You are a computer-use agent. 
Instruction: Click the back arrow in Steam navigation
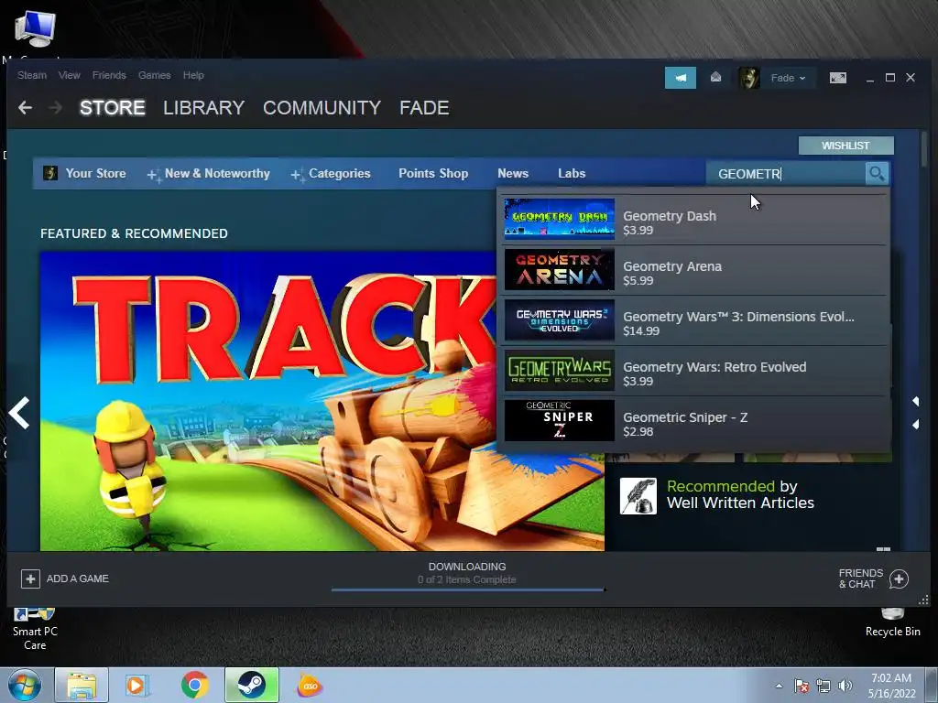[25, 108]
